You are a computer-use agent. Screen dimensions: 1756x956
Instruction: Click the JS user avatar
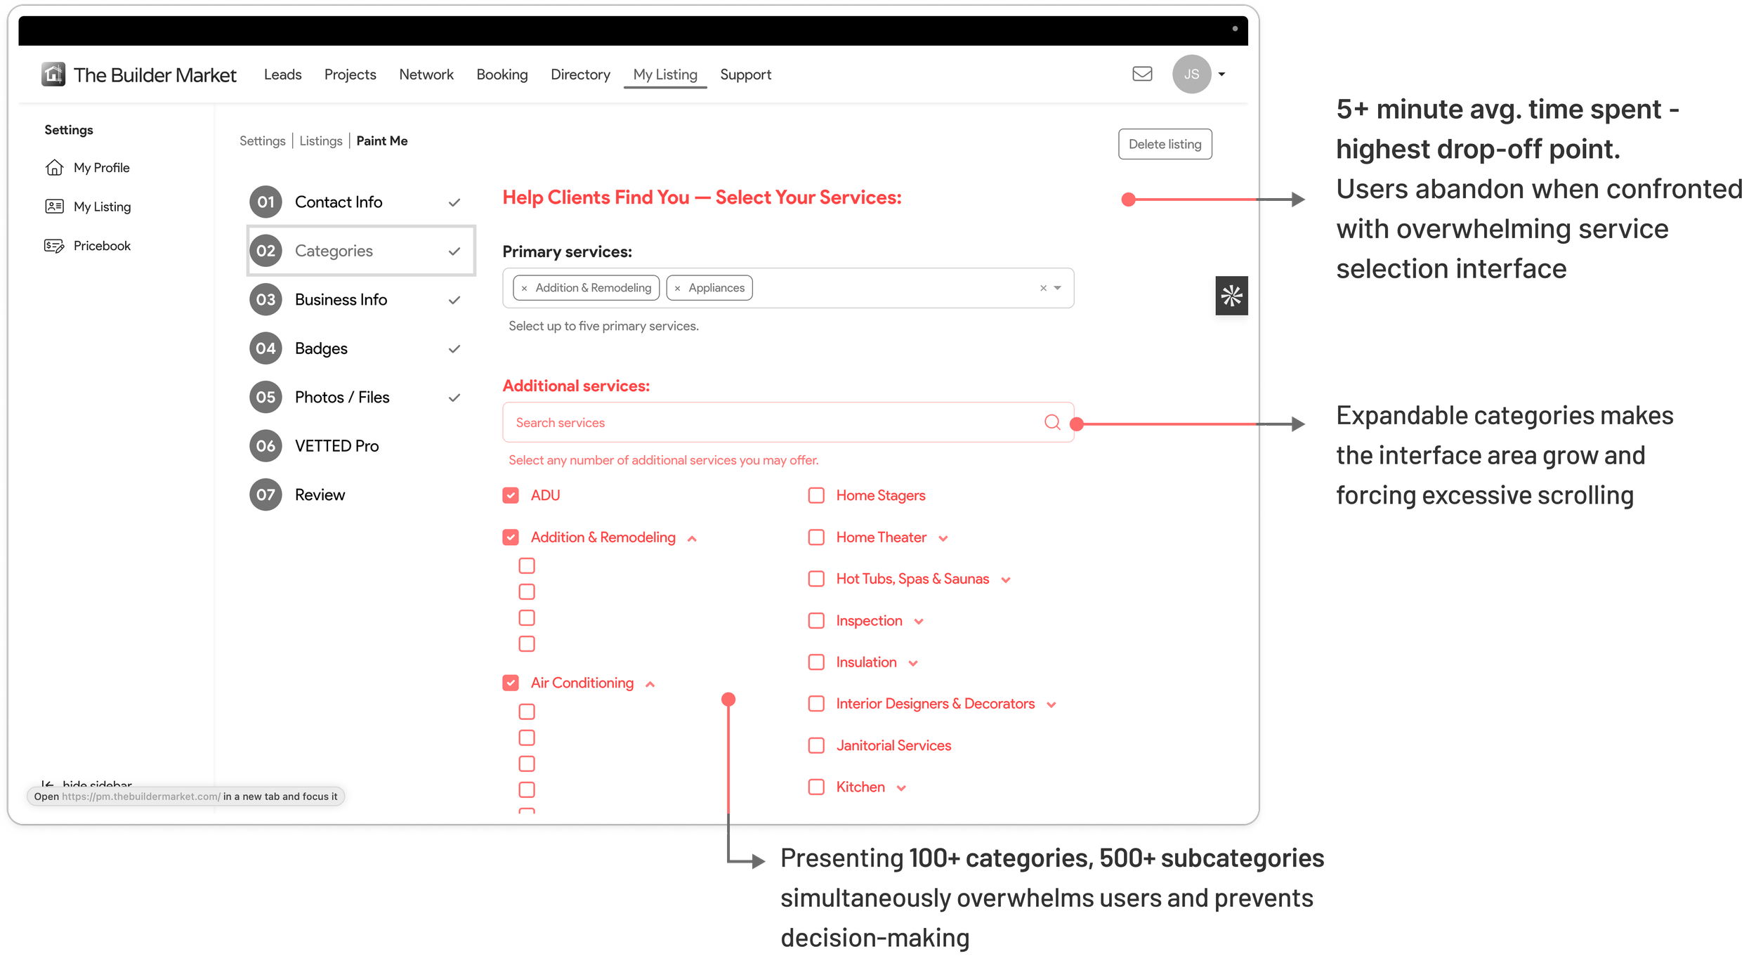pos(1191,74)
